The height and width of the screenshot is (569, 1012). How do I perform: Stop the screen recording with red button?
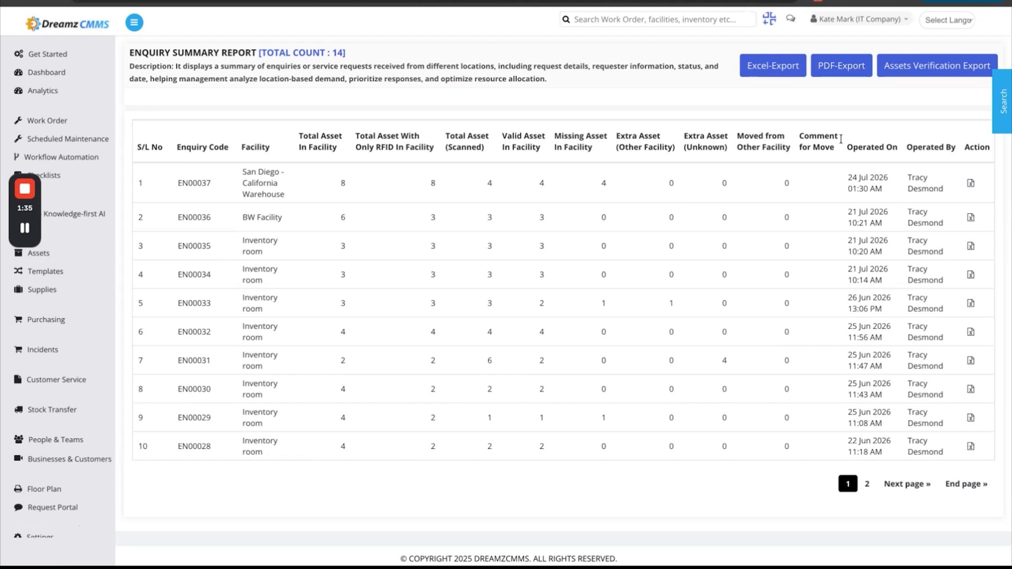tap(25, 189)
